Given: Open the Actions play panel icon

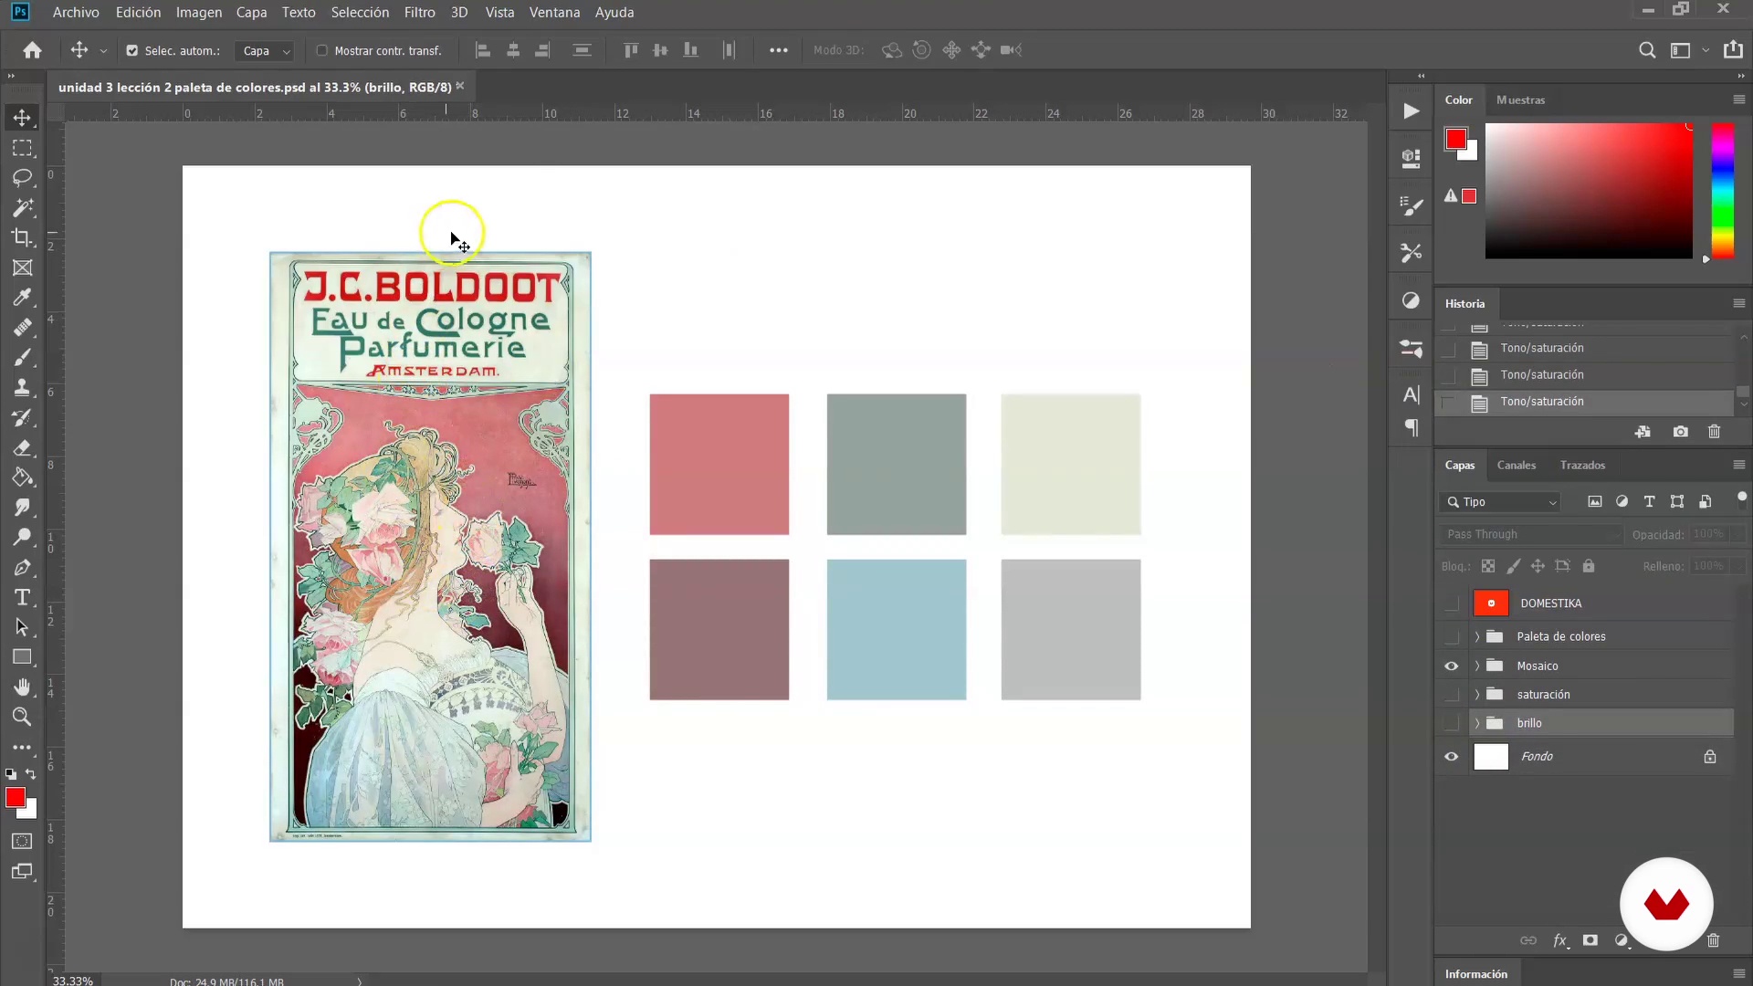Looking at the screenshot, I should pyautogui.click(x=1411, y=111).
